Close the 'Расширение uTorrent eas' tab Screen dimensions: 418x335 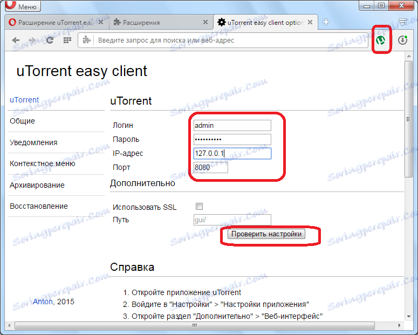point(101,22)
